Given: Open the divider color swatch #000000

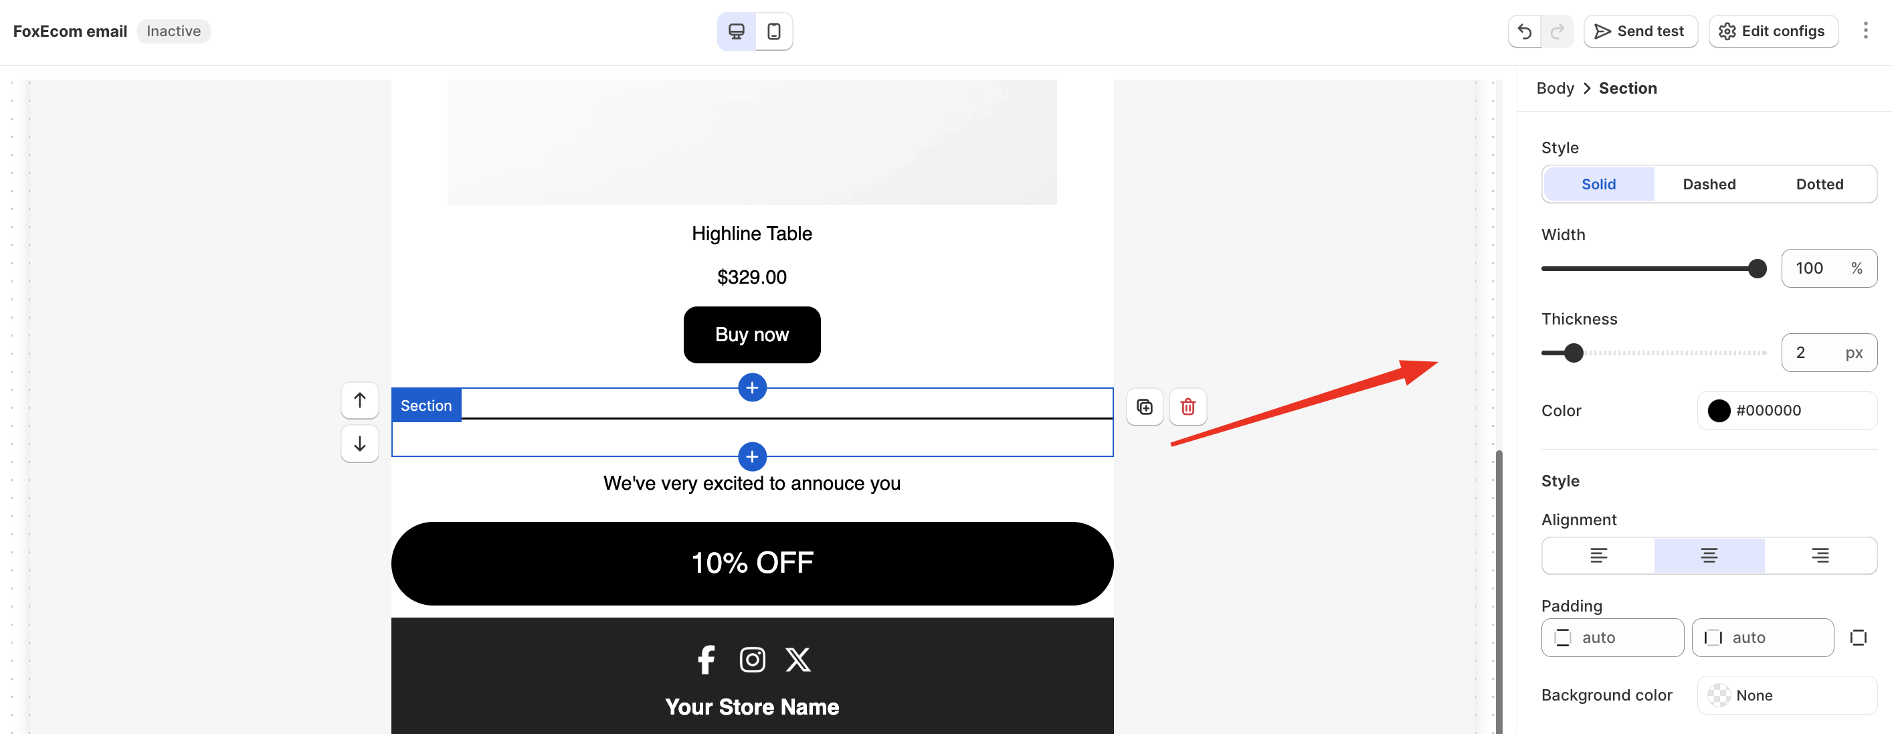Looking at the screenshot, I should pos(1718,411).
